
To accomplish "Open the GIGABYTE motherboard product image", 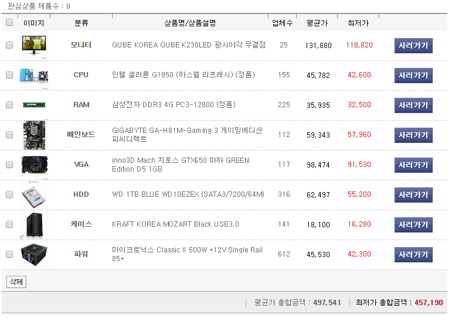I will pos(33,135).
